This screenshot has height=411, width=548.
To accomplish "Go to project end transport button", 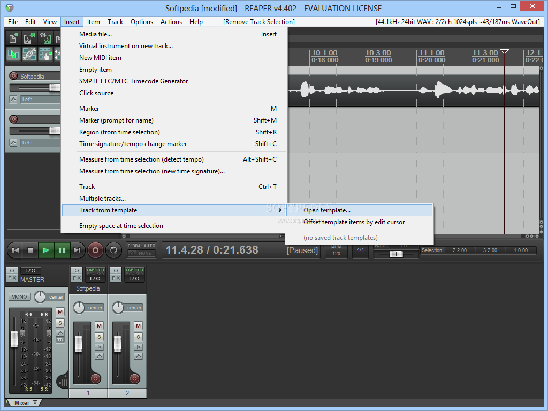I will pos(77,250).
